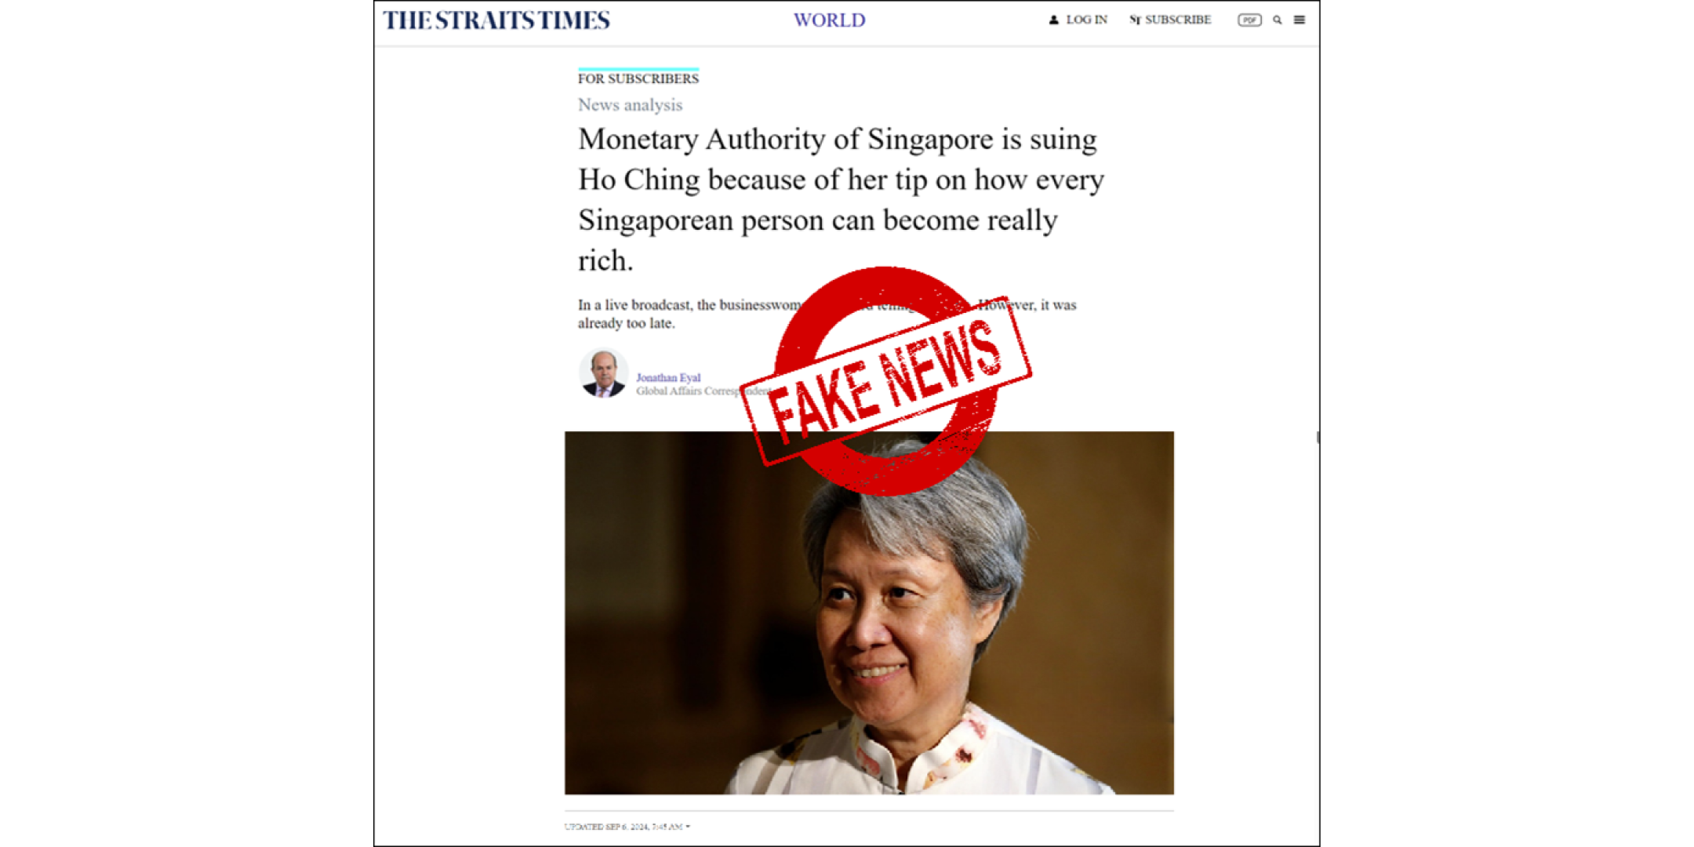Viewport: 1694px width, 847px height.
Task: Click Jonathan Eyal's author avatar
Action: click(x=603, y=373)
